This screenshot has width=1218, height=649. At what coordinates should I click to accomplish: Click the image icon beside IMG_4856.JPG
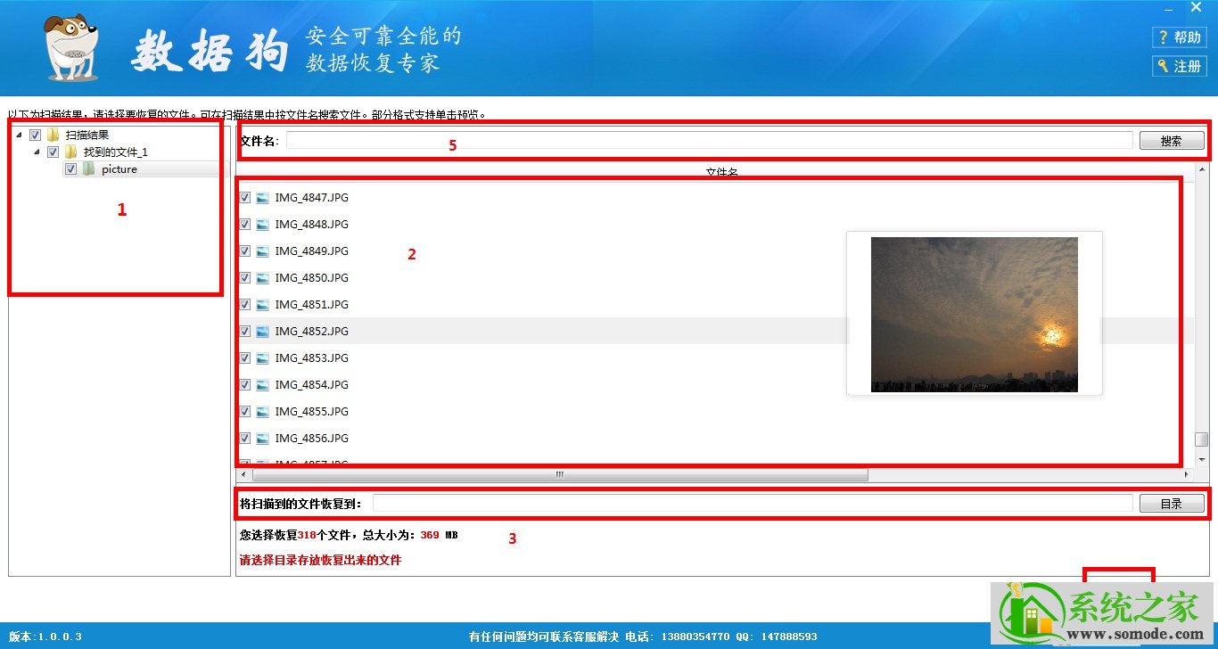(x=261, y=438)
